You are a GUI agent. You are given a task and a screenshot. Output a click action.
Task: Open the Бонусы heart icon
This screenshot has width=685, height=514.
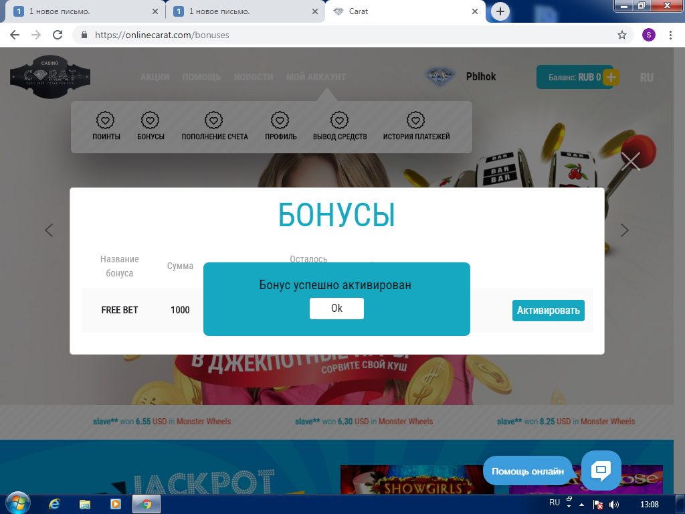coord(150,120)
